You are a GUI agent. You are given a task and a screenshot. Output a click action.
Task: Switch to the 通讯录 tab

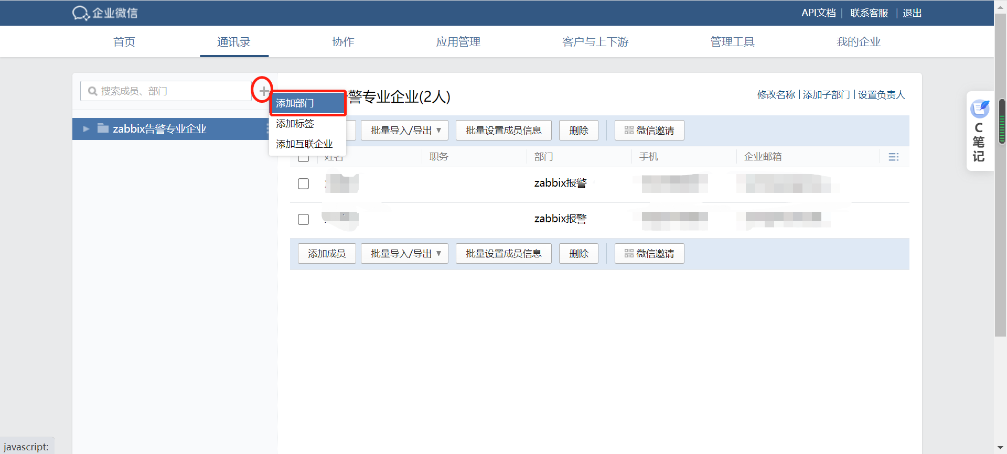pos(234,42)
